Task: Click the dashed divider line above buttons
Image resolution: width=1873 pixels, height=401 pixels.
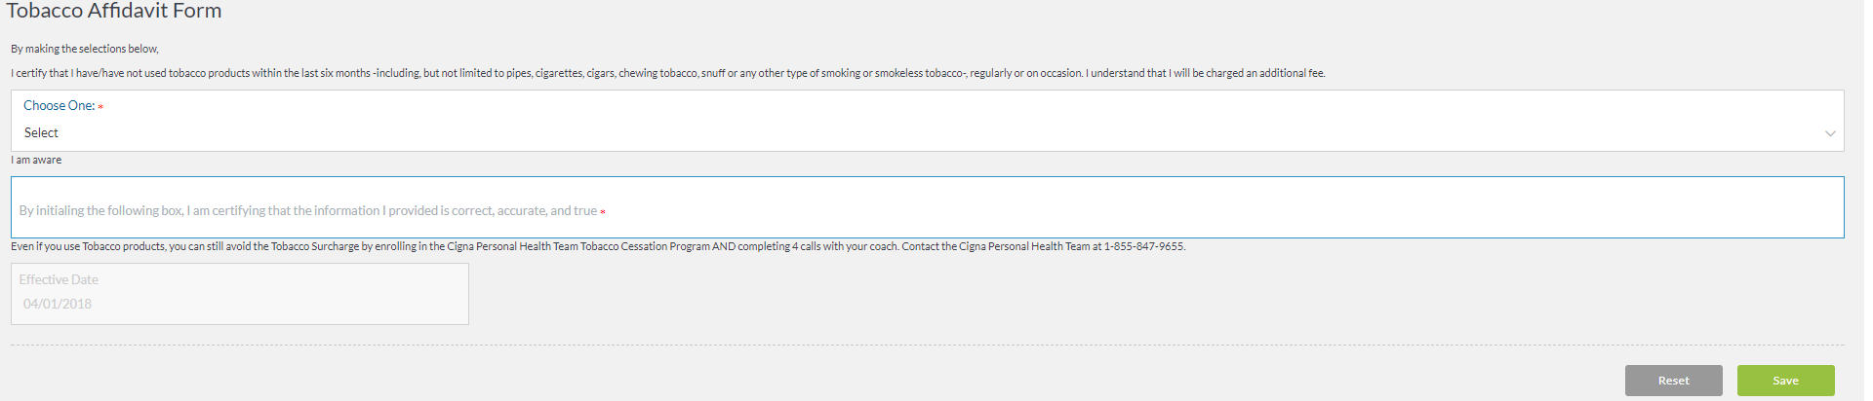Action: 927,346
